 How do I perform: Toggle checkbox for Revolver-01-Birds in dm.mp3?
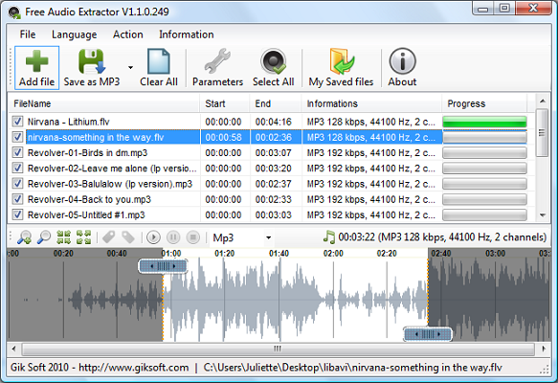pyautogui.click(x=17, y=152)
